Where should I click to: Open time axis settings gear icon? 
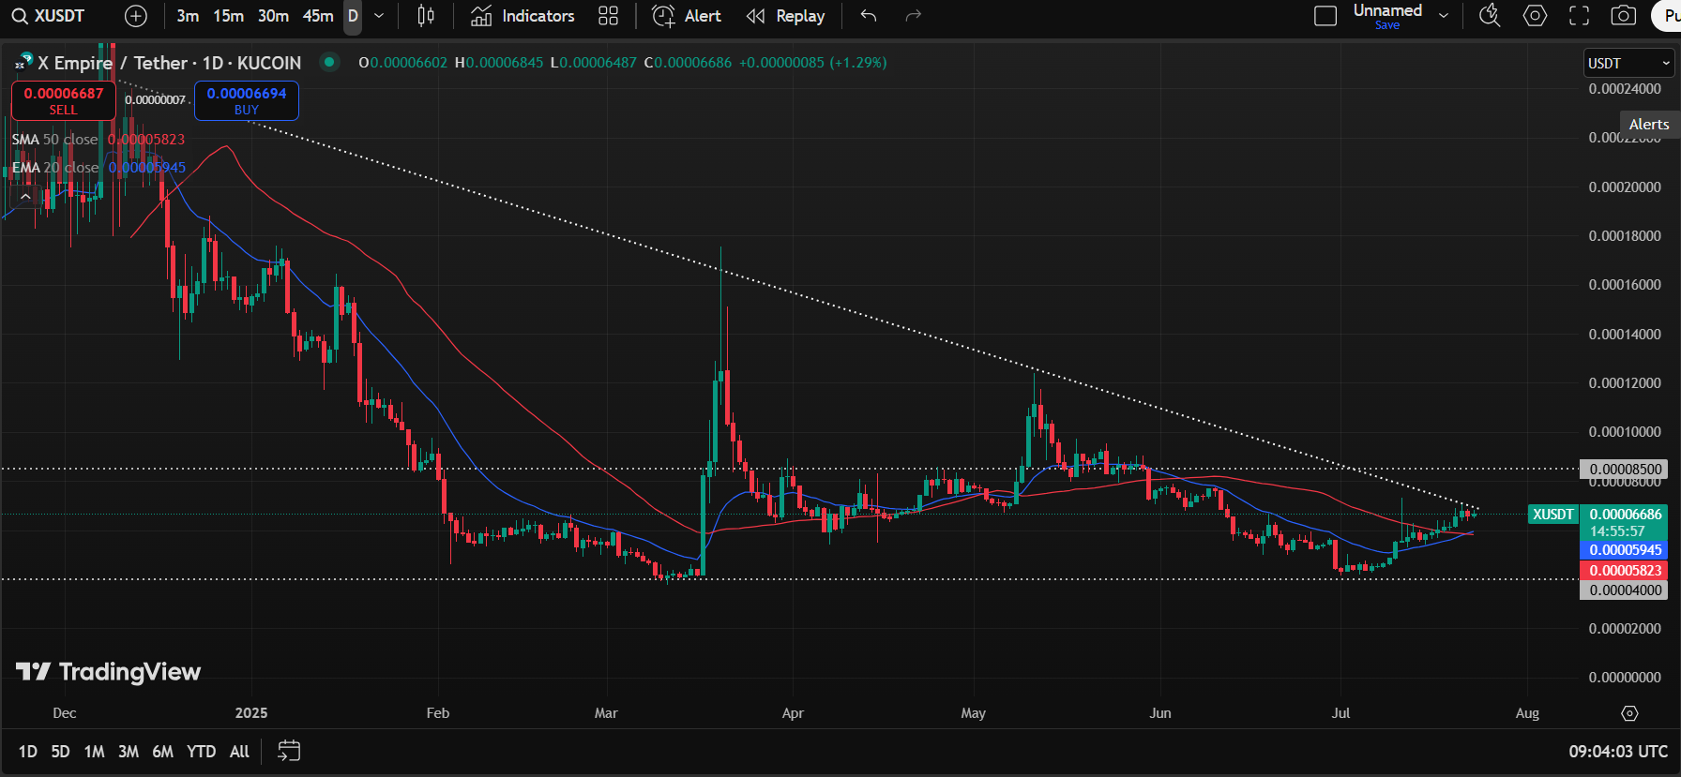[1629, 713]
